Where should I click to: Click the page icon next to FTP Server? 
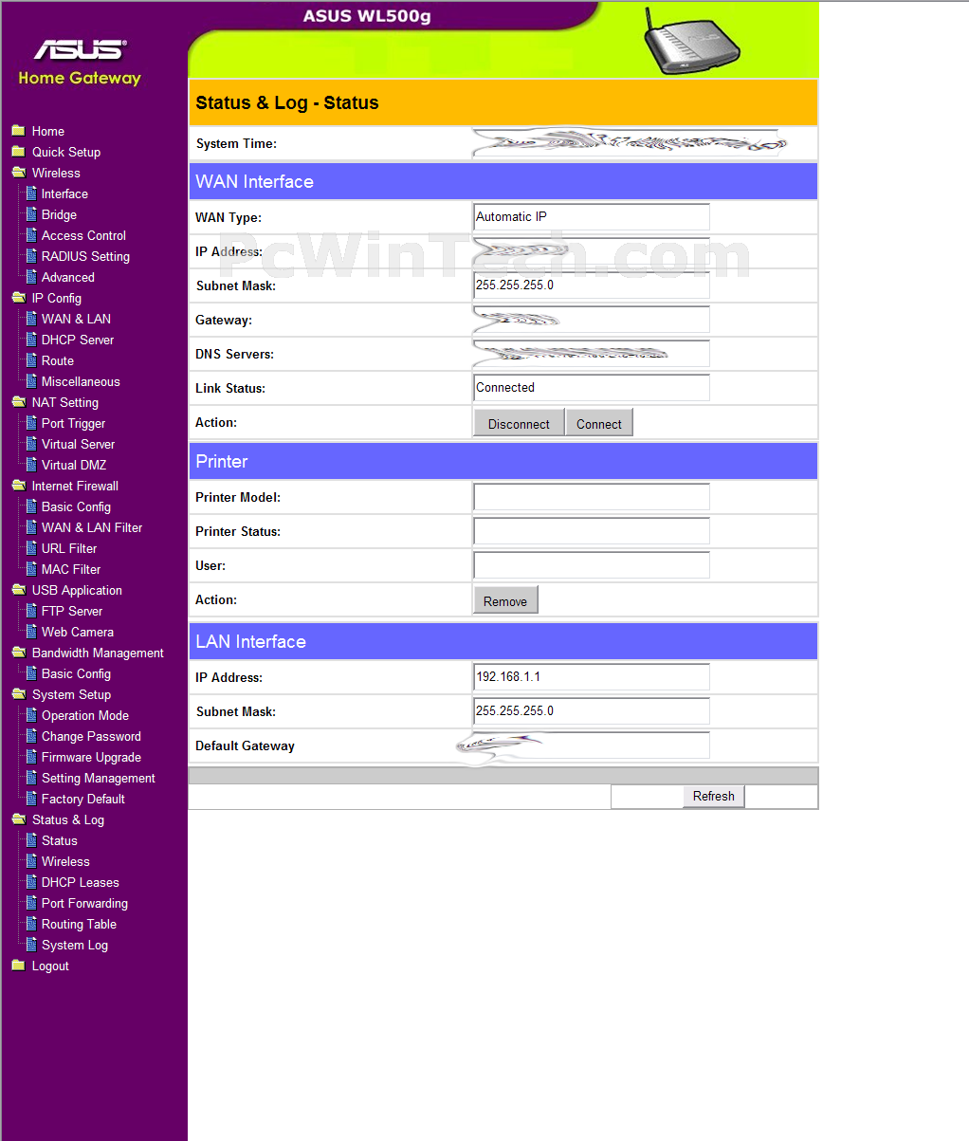(31, 611)
